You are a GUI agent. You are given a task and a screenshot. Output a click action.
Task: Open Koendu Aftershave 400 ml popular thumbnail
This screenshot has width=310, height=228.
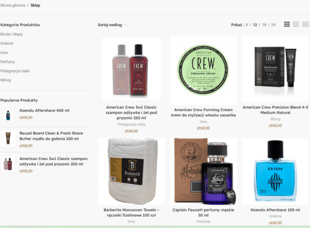[8, 115]
